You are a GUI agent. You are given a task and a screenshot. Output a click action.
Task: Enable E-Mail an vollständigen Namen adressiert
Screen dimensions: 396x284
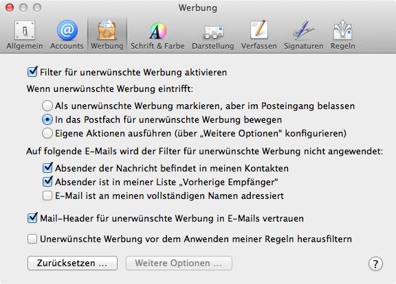pos(47,196)
